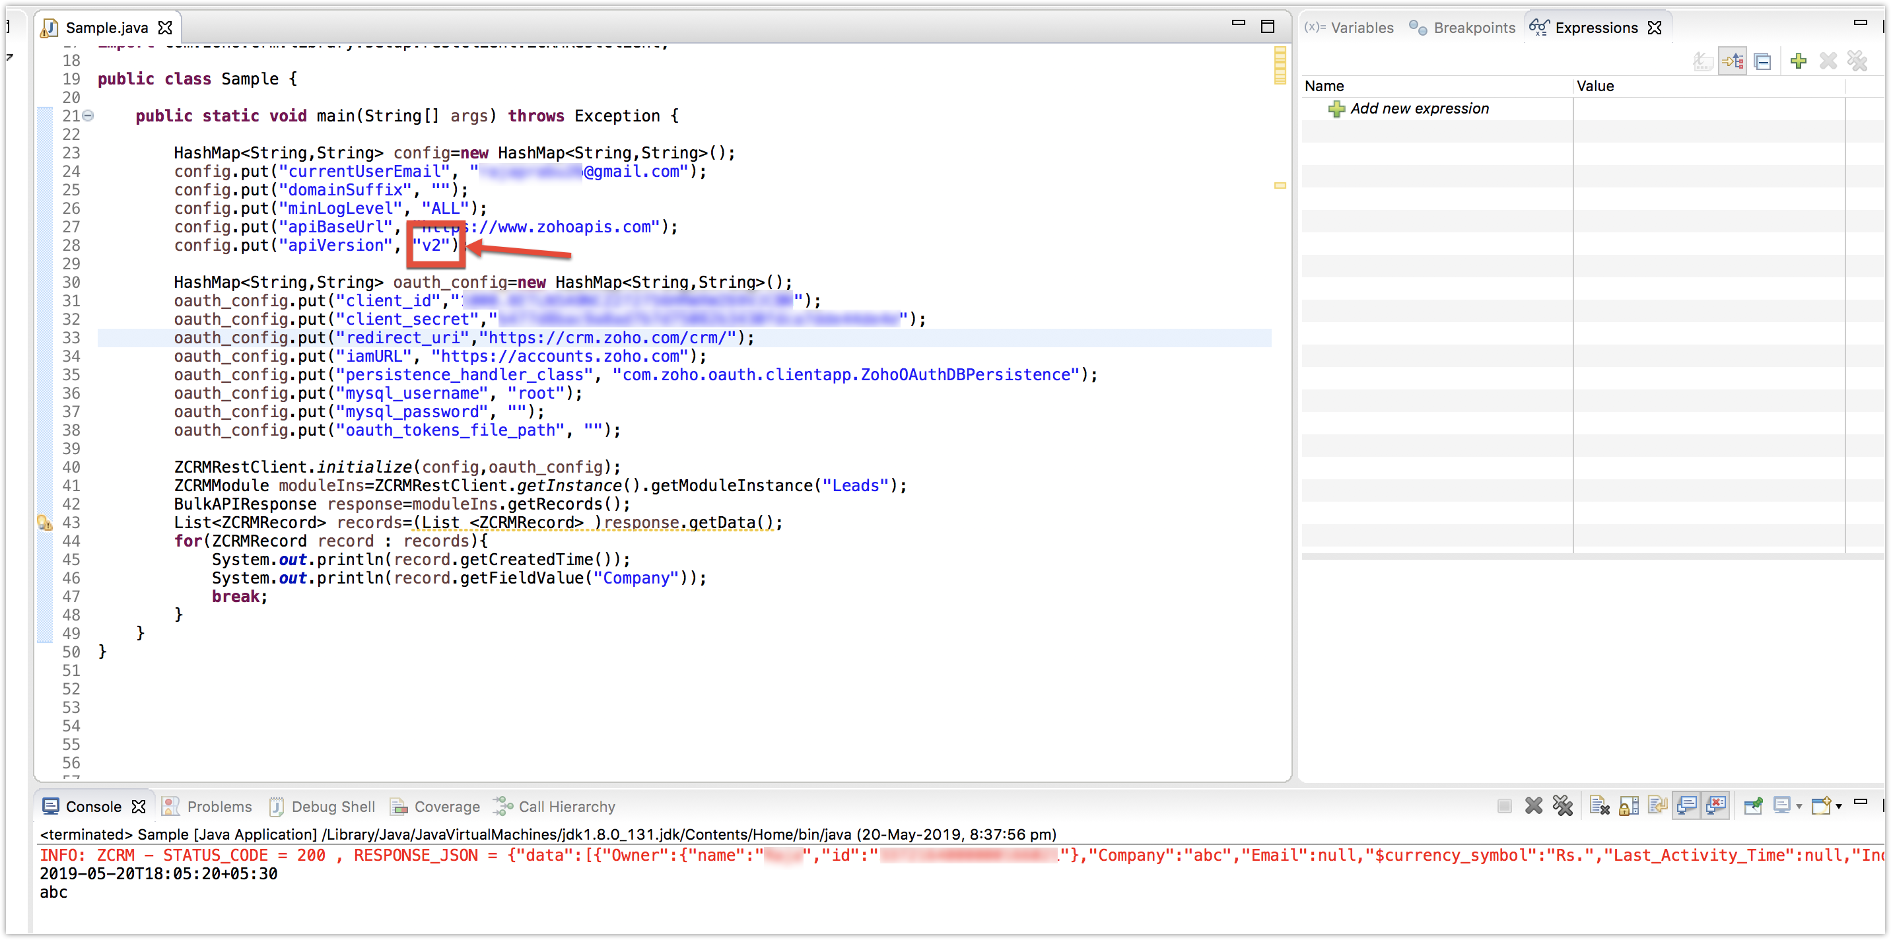The image size is (1891, 940).
Task: Minimize the Expressions view panel
Action: tap(1860, 24)
